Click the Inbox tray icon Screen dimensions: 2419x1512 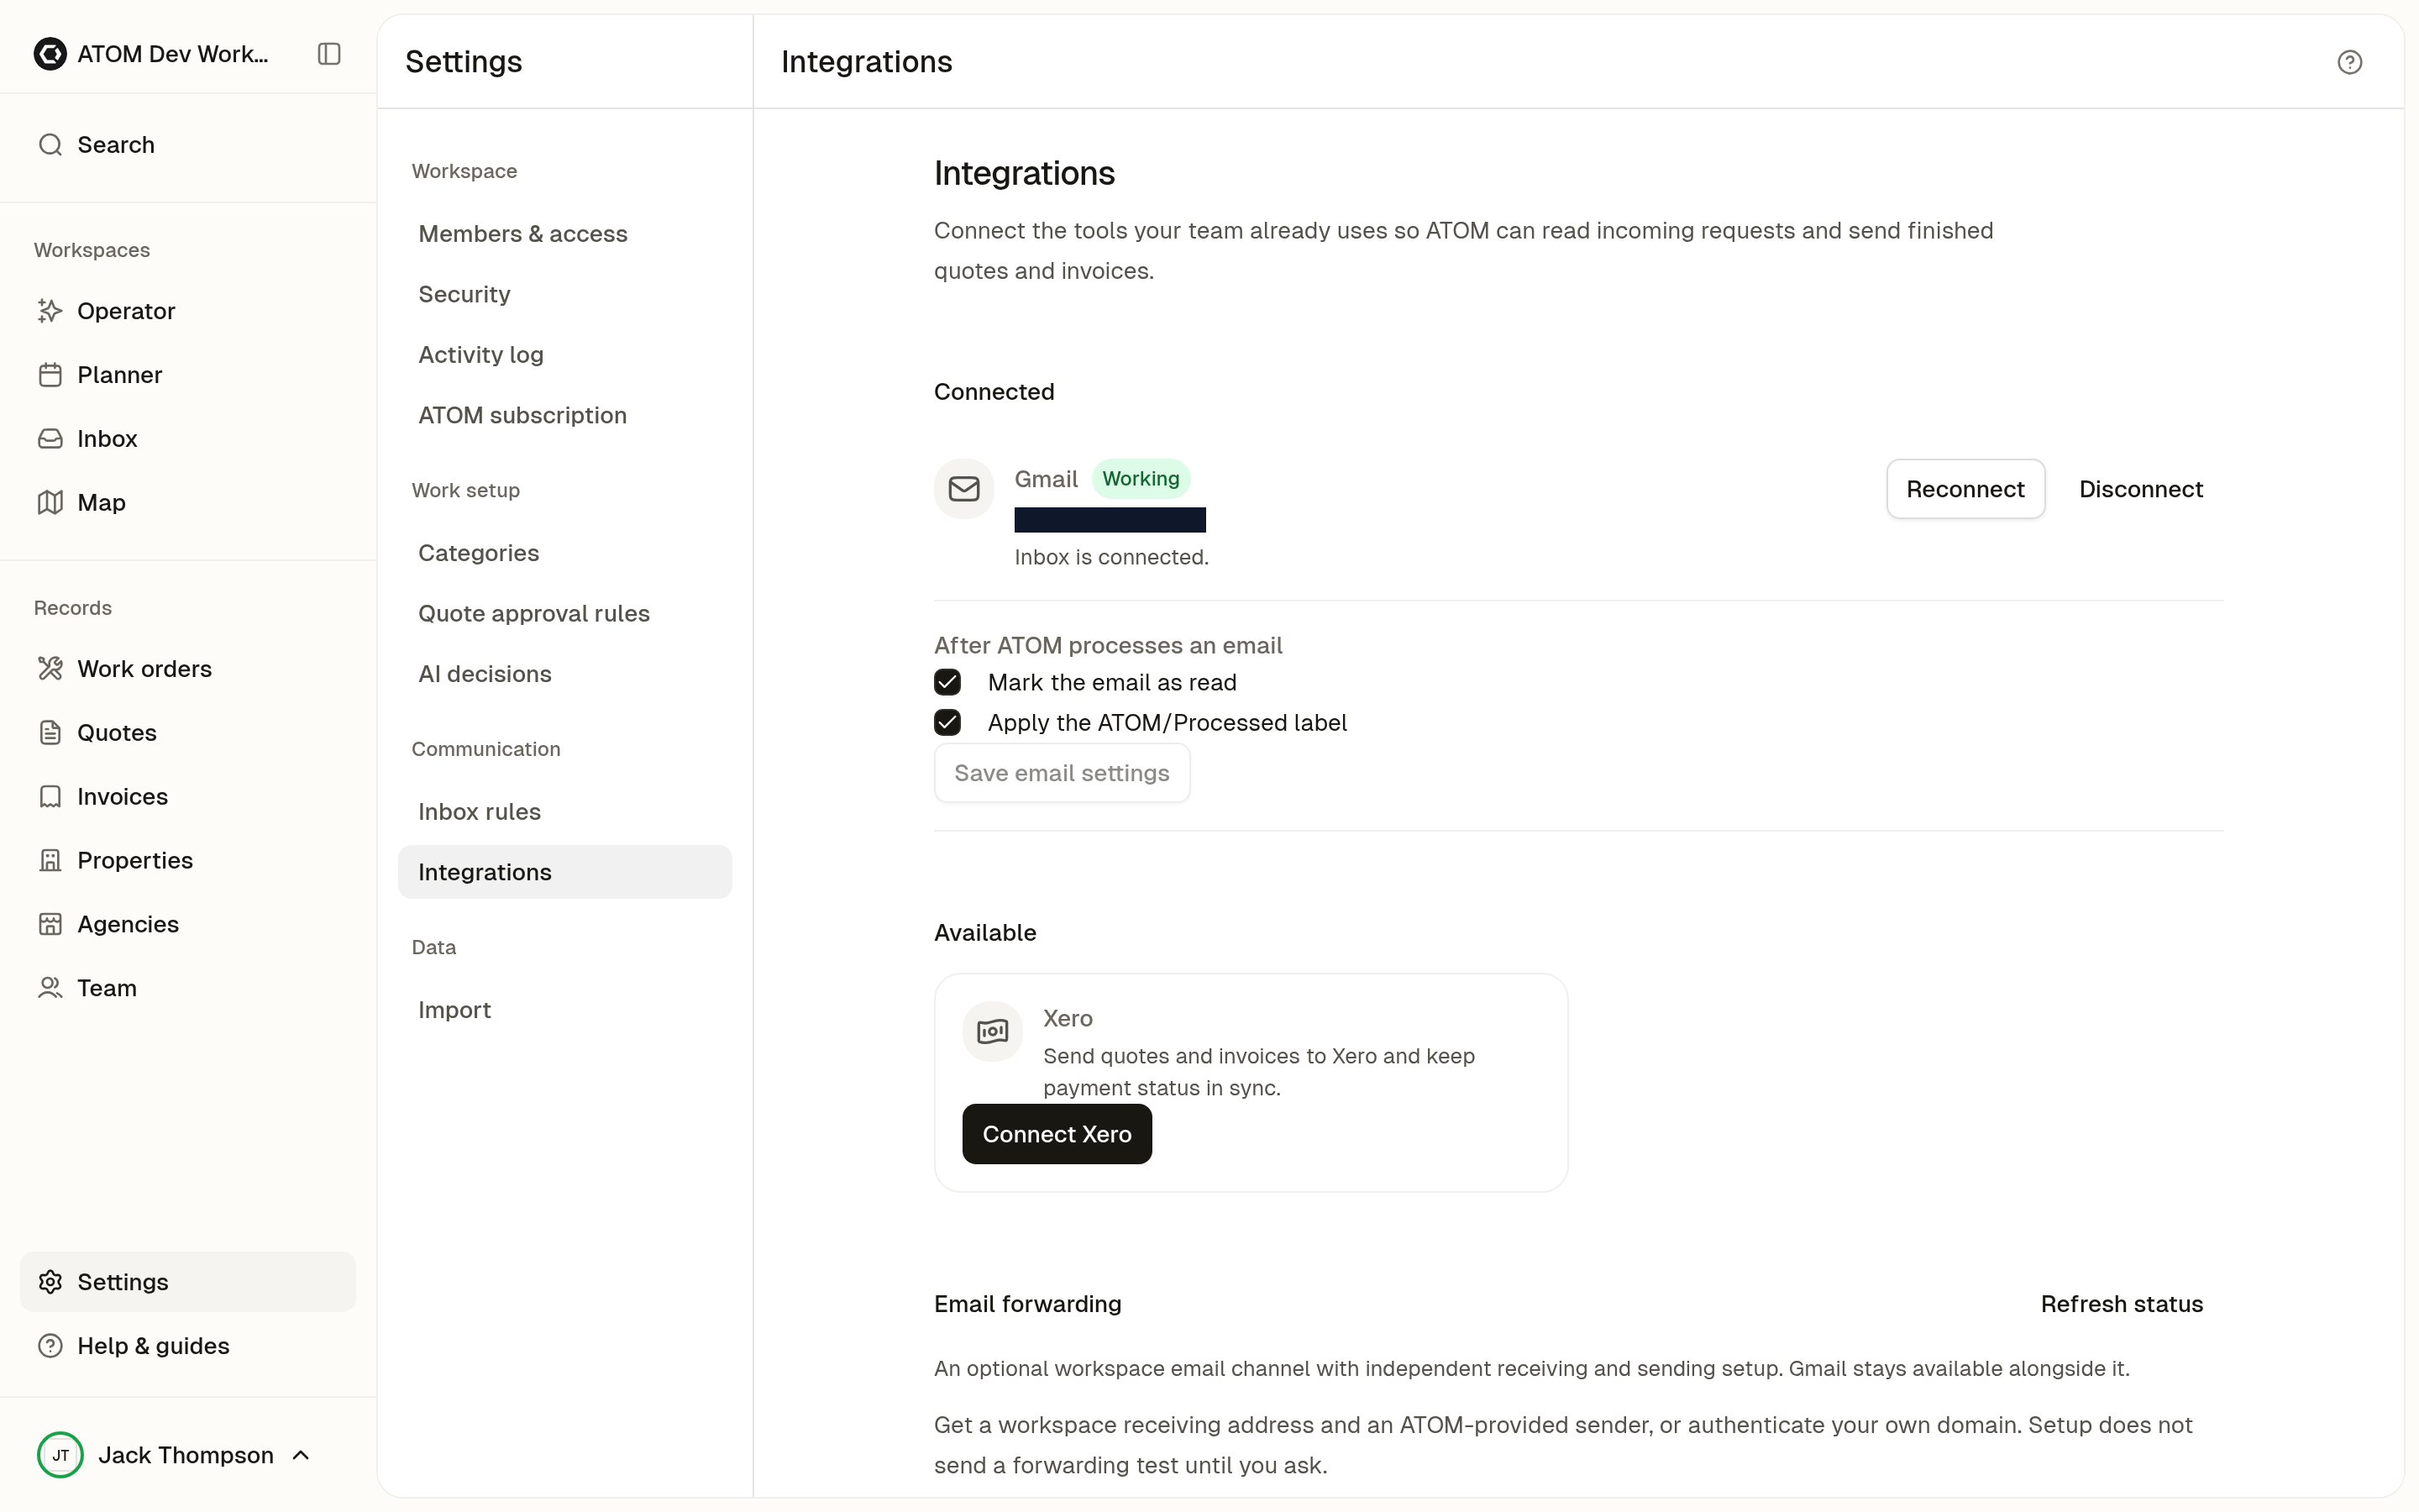pyautogui.click(x=50, y=439)
